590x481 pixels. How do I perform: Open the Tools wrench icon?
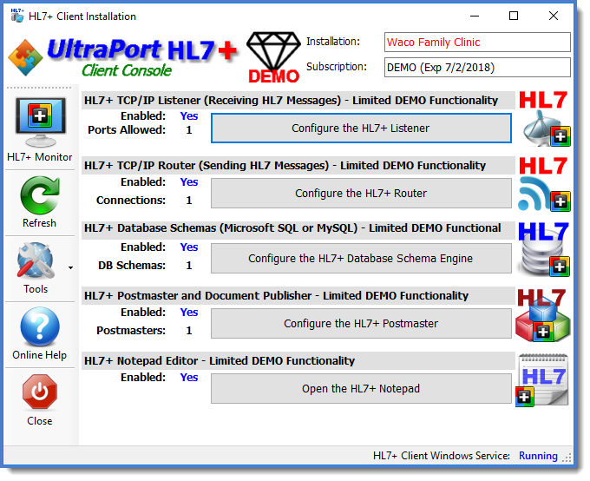36,260
